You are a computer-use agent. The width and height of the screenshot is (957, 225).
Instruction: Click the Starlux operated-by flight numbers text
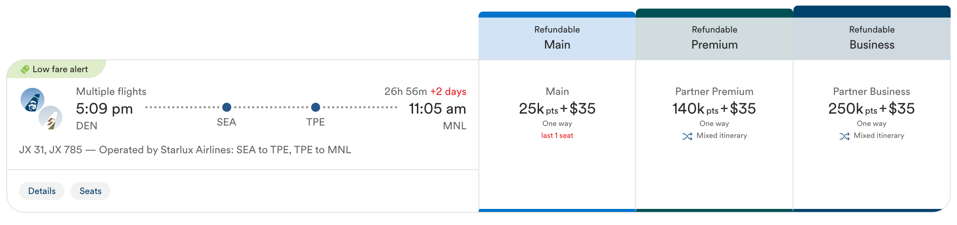tap(185, 150)
